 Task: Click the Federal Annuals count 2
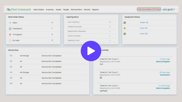(110, 27)
